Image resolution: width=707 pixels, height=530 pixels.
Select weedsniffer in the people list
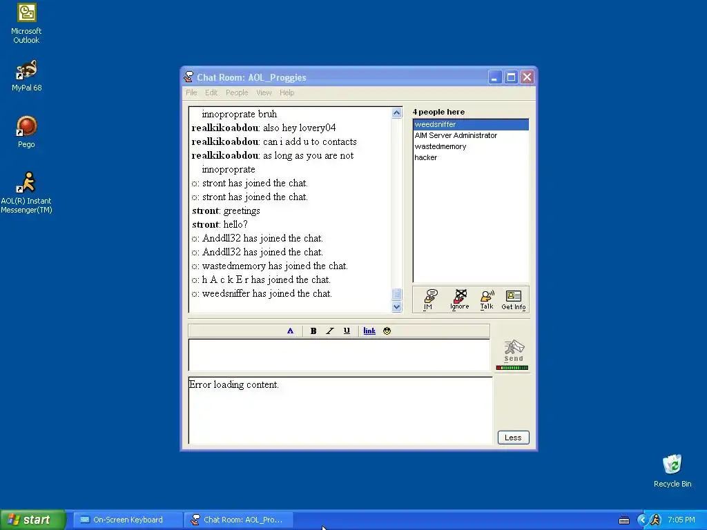coord(471,124)
